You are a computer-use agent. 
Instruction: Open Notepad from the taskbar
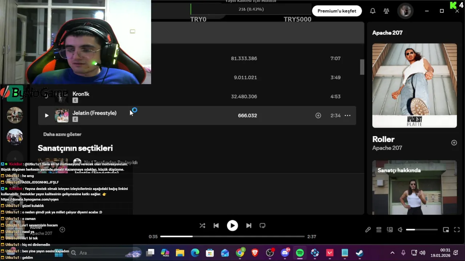pos(345,253)
